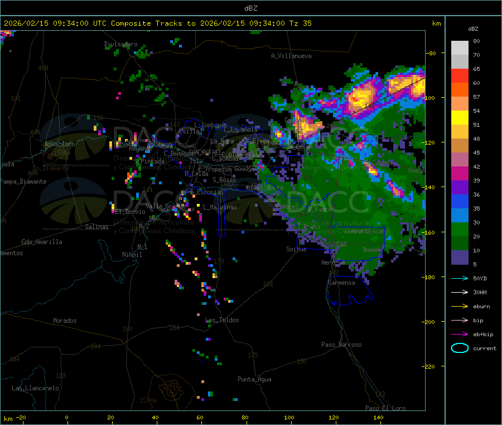Click the white 30HM arrow in legend
The image size is (502, 425).
(x=460, y=292)
